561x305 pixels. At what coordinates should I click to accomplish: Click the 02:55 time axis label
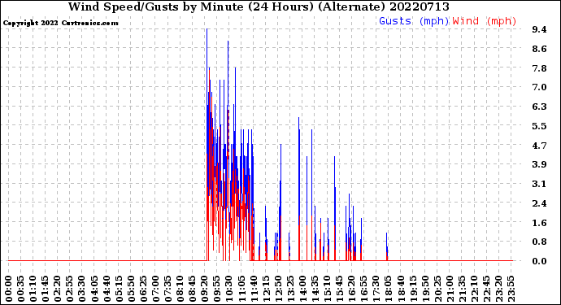(70, 289)
